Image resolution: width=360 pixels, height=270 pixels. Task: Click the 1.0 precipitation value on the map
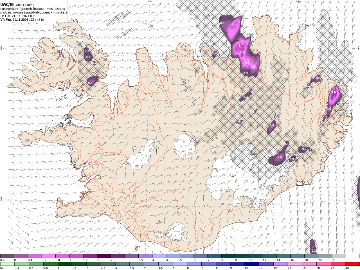tap(234, 25)
